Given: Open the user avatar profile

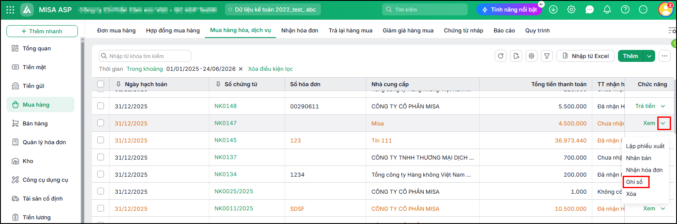Looking at the screenshot, I should (665, 9).
